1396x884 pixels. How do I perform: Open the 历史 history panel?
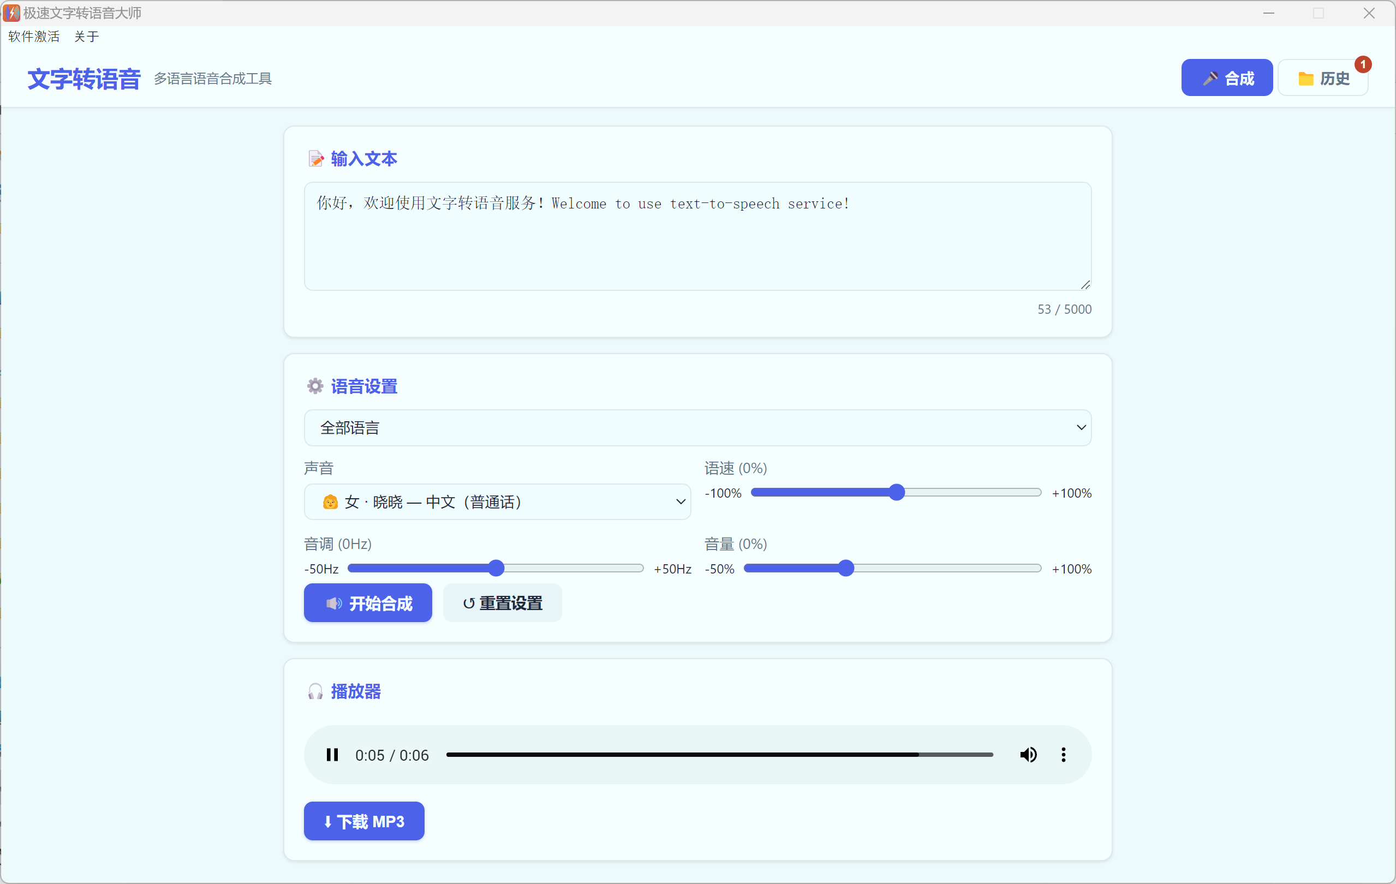tap(1323, 77)
